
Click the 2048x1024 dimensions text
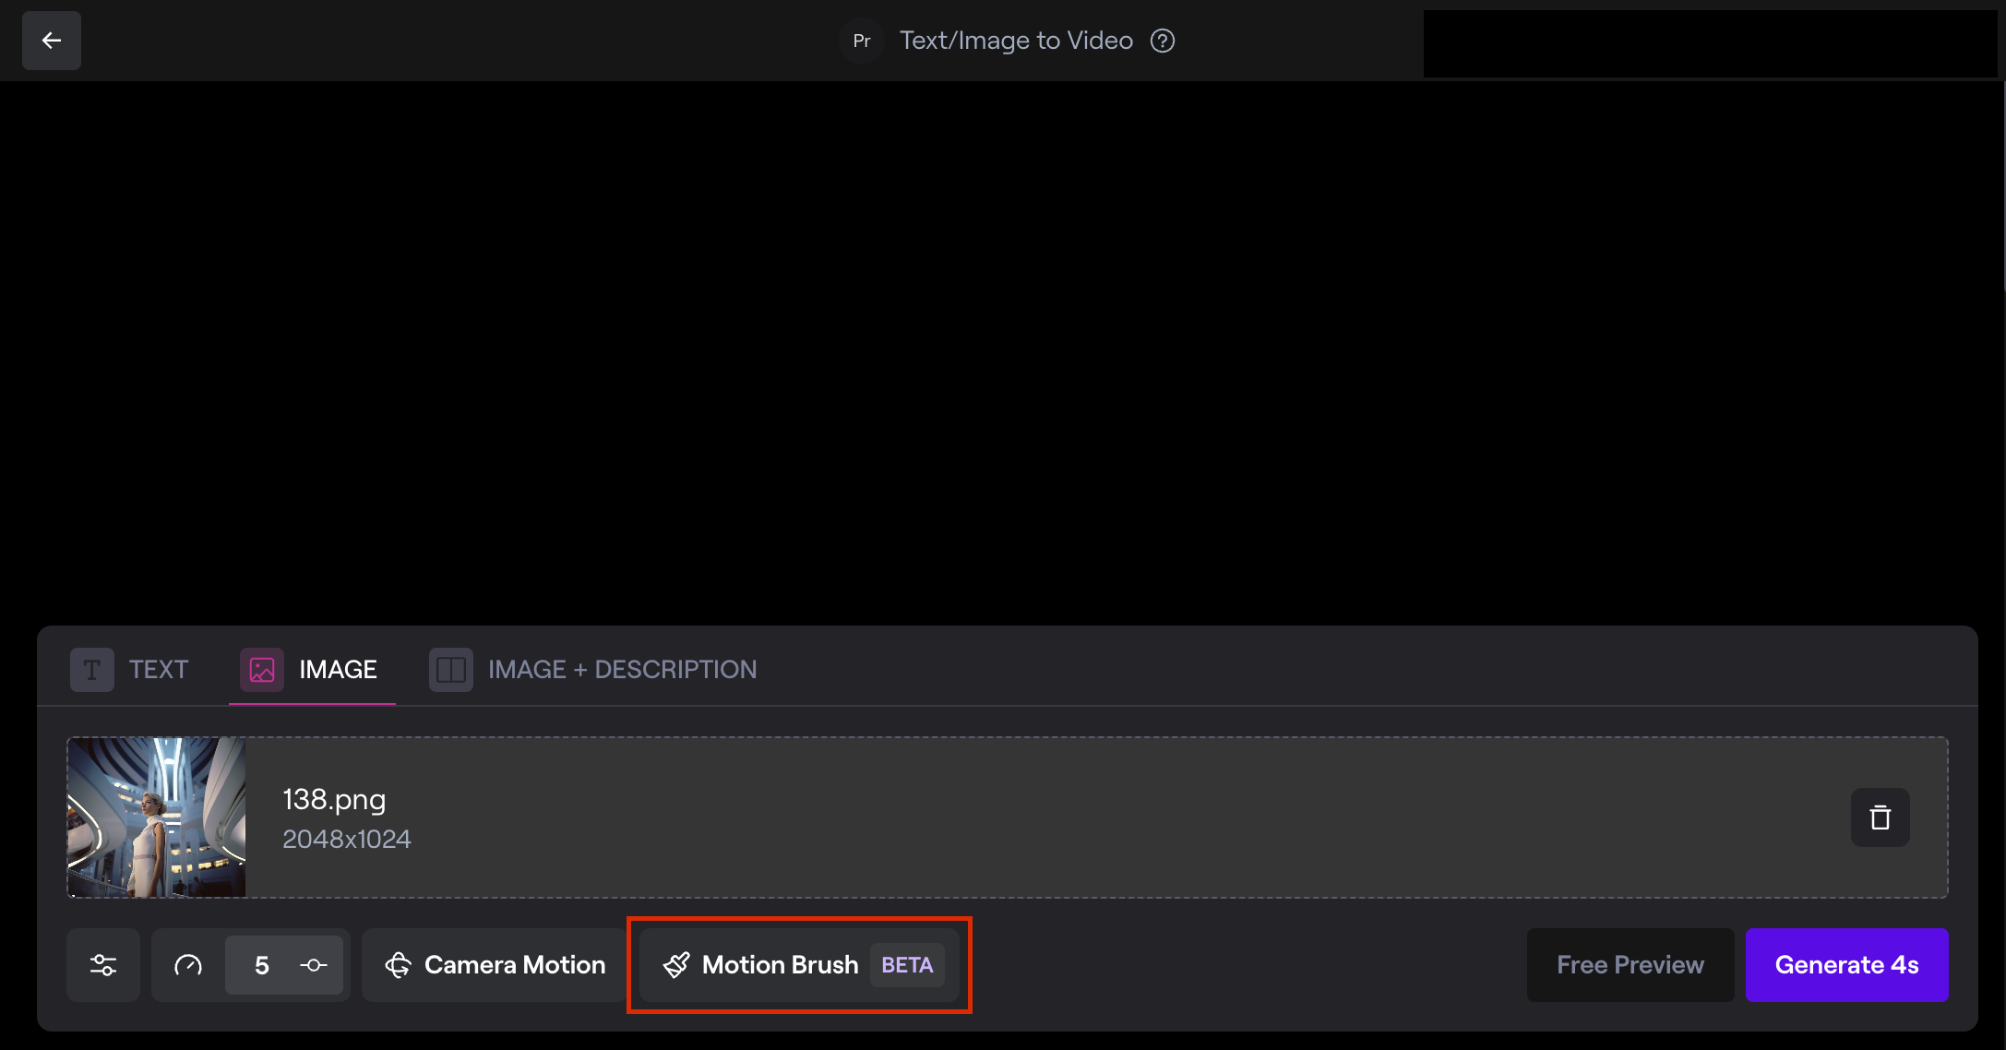click(347, 839)
